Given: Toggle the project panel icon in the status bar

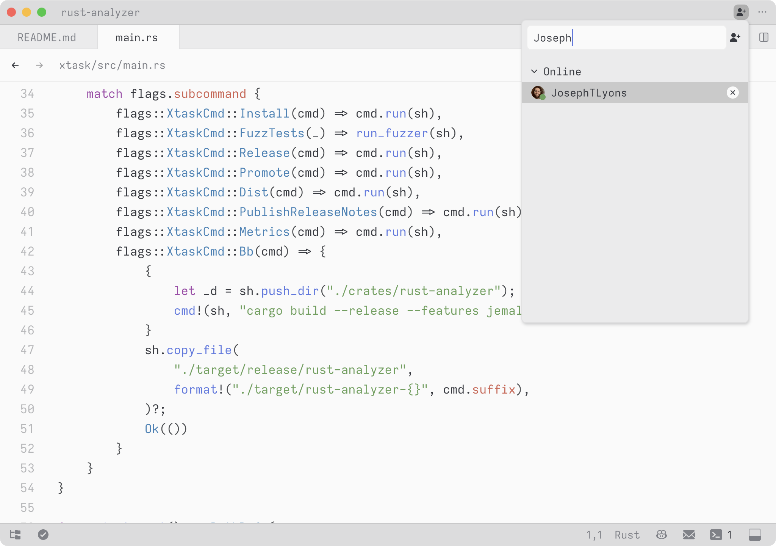Looking at the screenshot, I should [x=15, y=535].
